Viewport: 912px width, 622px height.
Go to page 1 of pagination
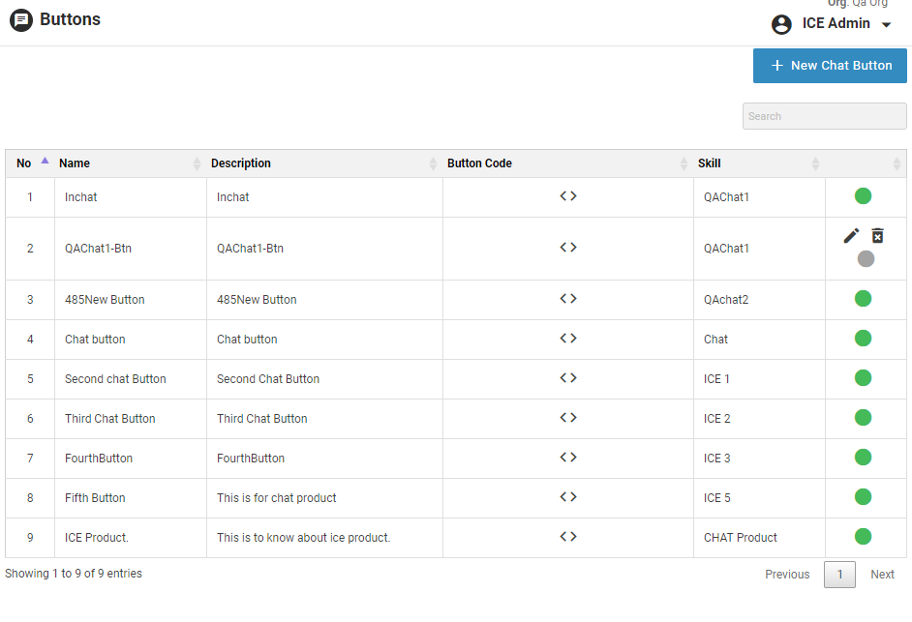point(839,575)
